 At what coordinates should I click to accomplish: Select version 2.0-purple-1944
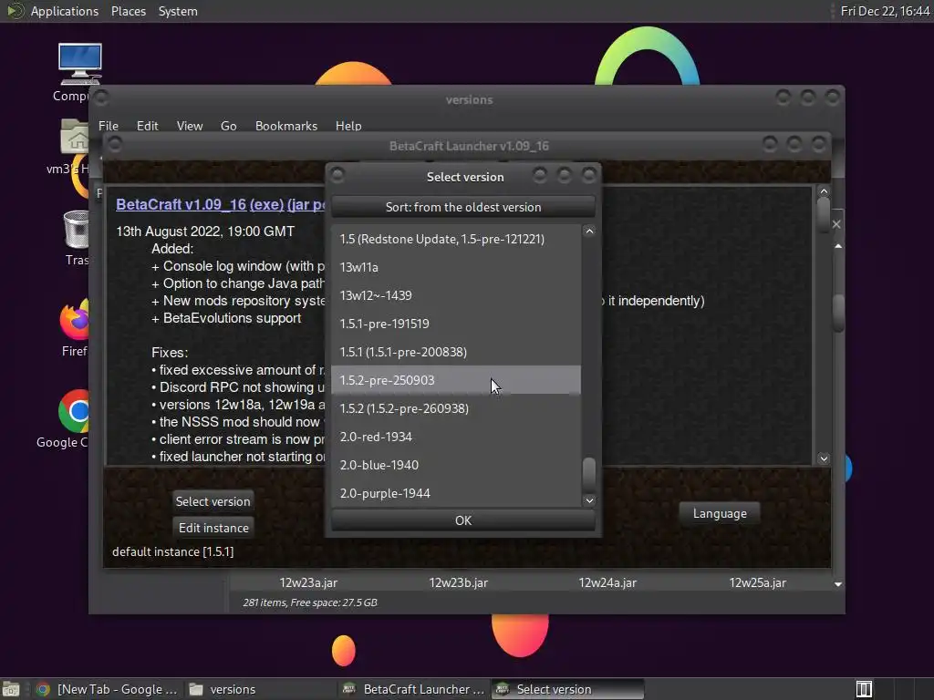[456, 493]
